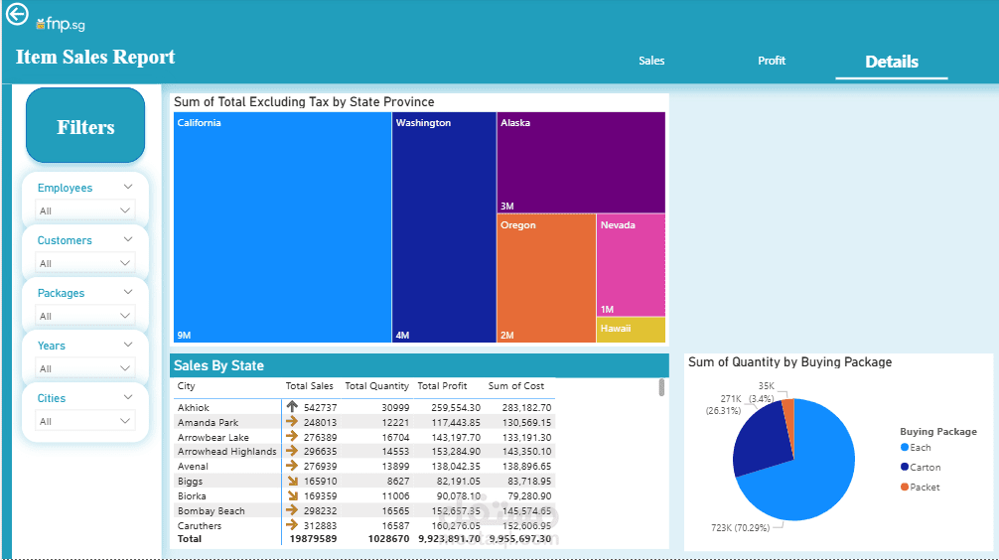This screenshot has width=999, height=560.
Task: Click the right arrow icon for Amanda Park
Action: (292, 421)
